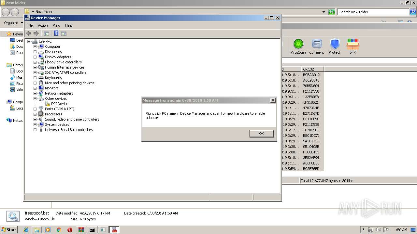Select Mice and other pointing devices item
The height and width of the screenshot is (234, 417).
pyautogui.click(x=69, y=83)
